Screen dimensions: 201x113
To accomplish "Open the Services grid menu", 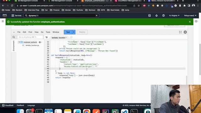I will (16, 15).
